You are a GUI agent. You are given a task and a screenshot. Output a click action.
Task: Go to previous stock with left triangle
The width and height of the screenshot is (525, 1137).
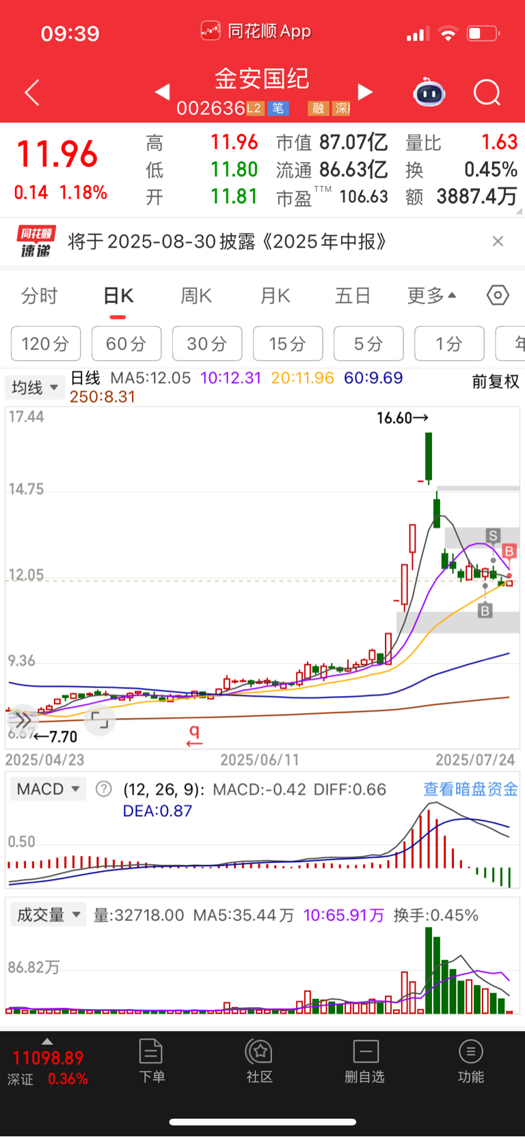[x=162, y=92]
